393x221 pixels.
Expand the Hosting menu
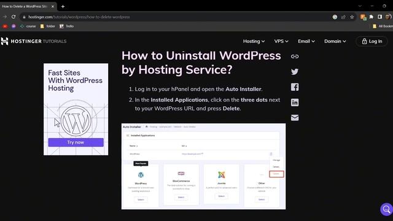[254, 41]
